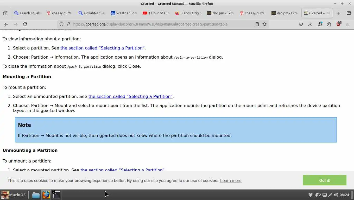Viewport: 354px width, 200px height.
Task: Open the Save to Pocket icon
Action: point(301,24)
